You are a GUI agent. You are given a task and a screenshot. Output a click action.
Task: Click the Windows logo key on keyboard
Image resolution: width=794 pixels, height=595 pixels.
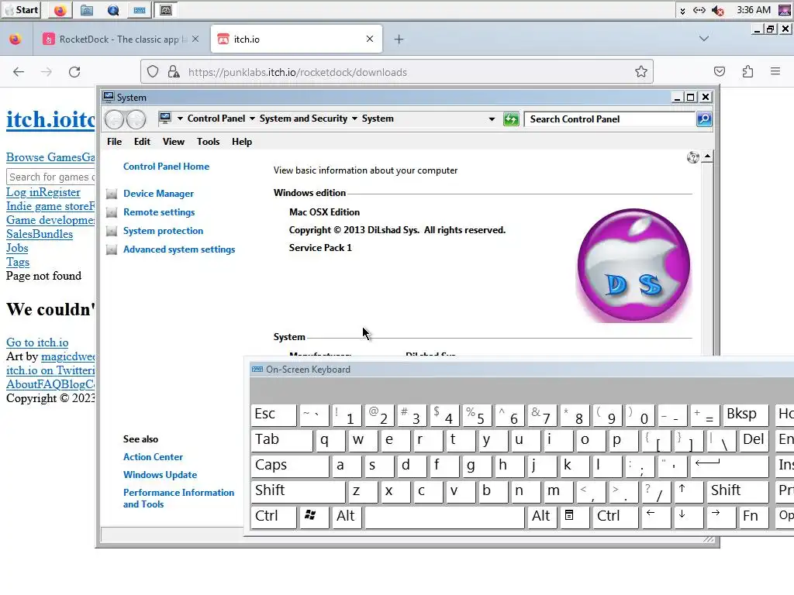(x=314, y=516)
